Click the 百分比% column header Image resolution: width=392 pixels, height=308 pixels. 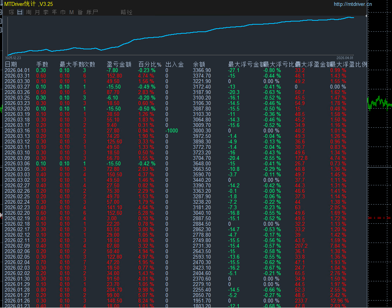[x=150, y=65]
